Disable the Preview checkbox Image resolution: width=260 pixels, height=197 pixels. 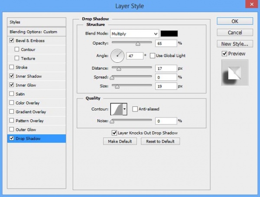[x=224, y=54]
